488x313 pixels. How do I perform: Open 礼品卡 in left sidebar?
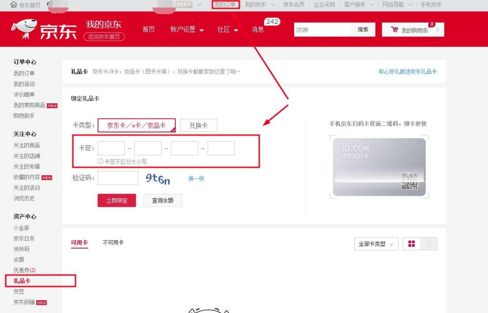click(x=22, y=281)
